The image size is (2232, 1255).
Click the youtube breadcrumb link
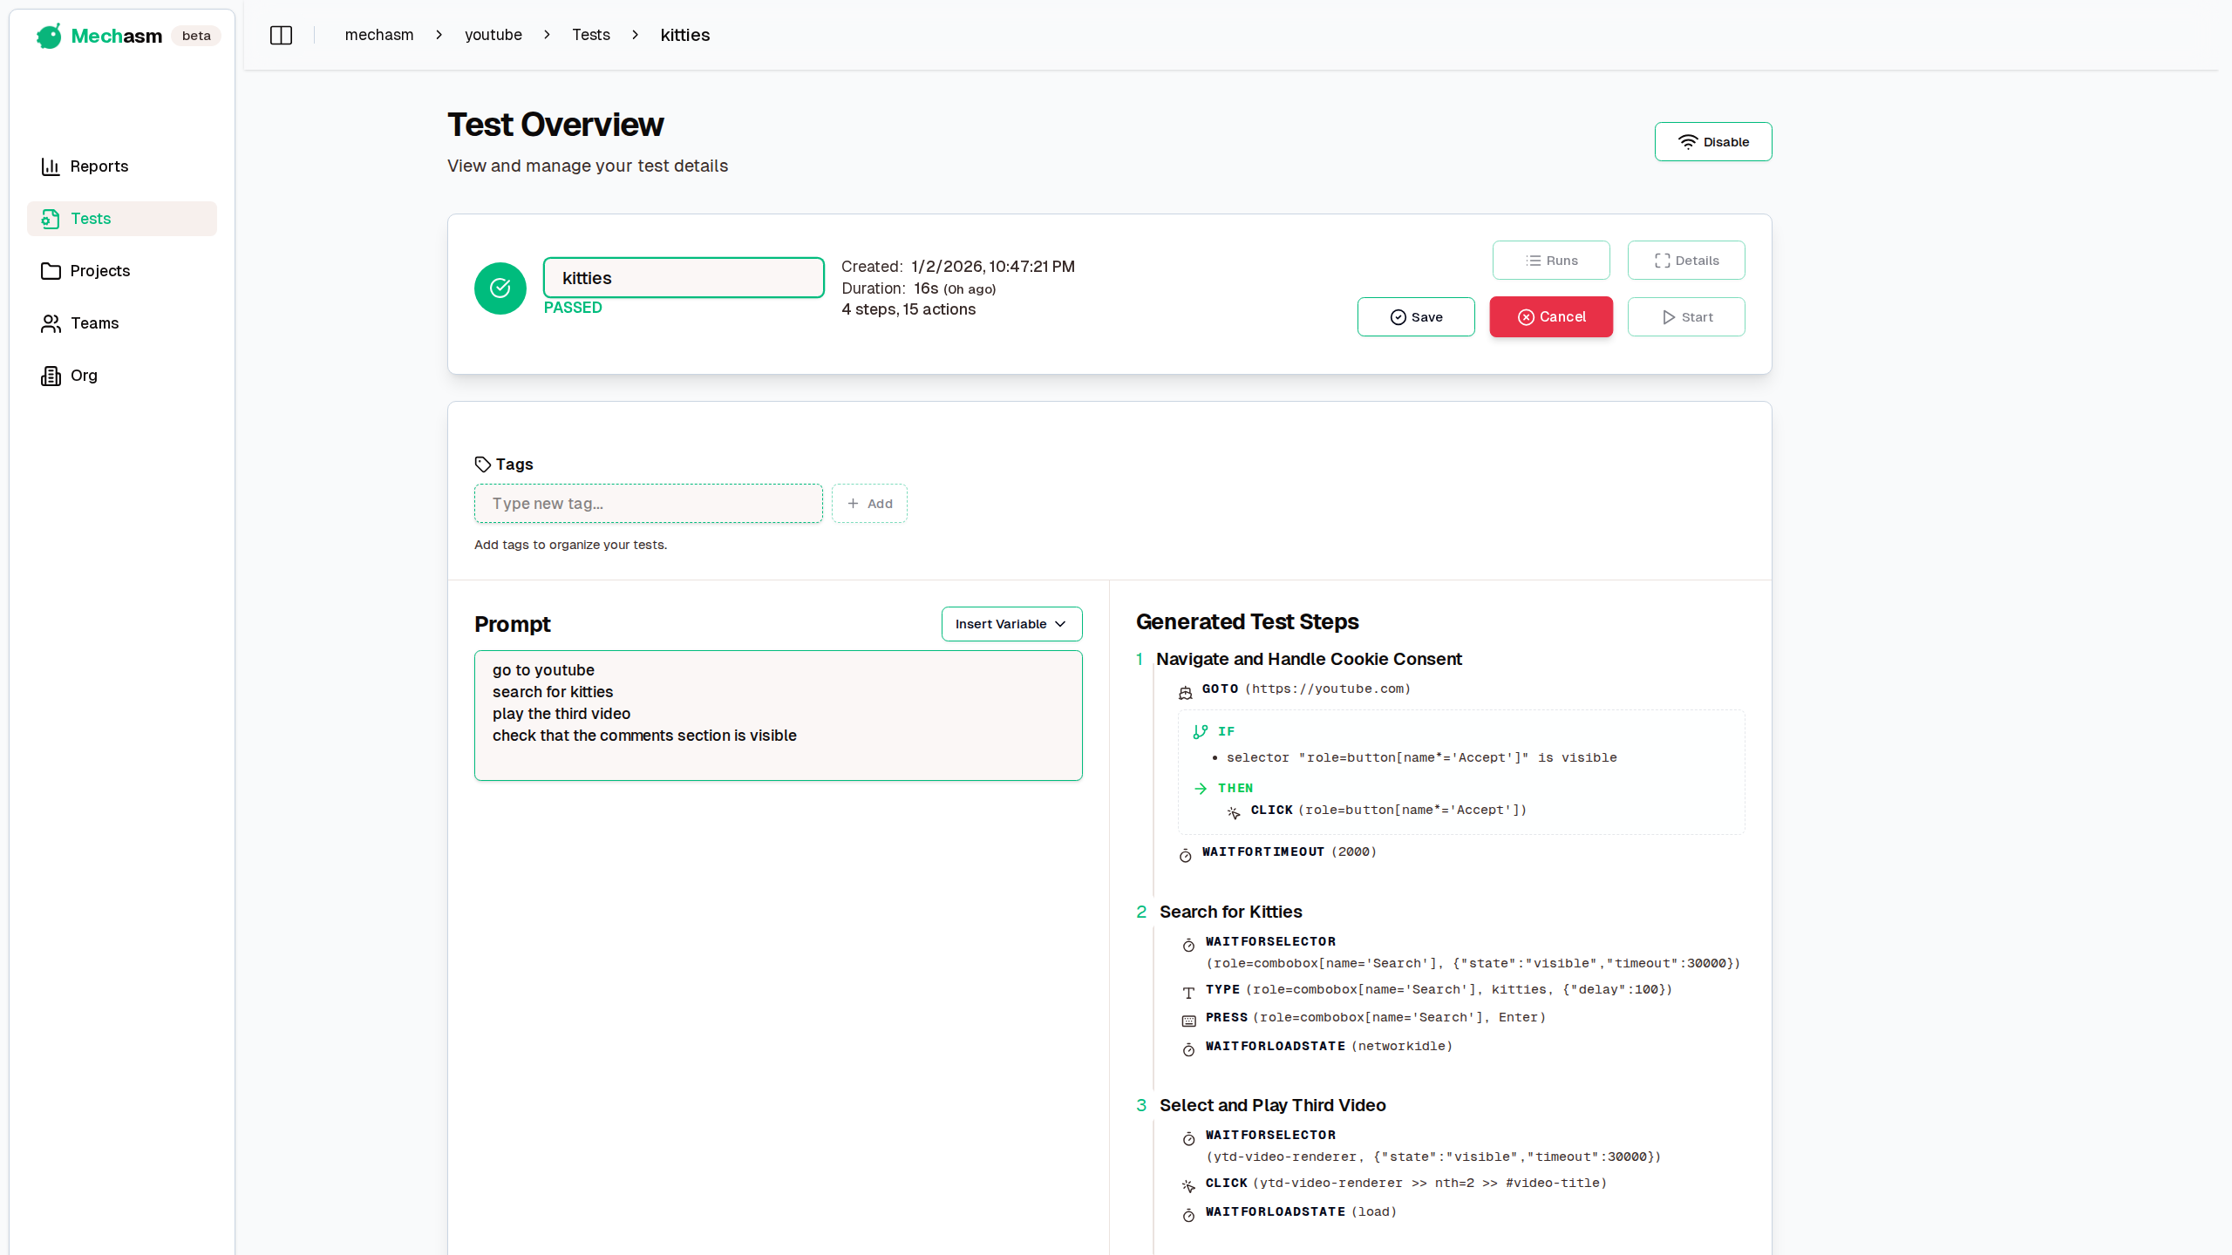pos(493,35)
